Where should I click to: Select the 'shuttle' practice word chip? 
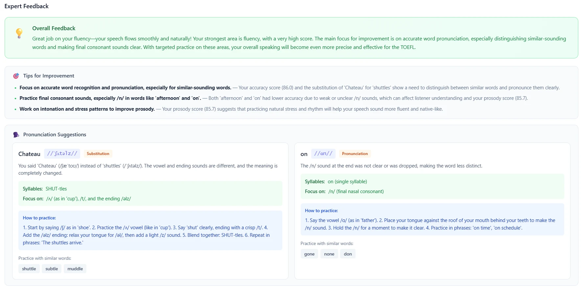tap(29, 269)
